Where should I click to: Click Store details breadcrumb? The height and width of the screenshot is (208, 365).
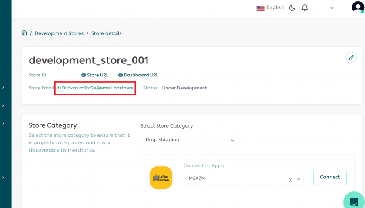pyautogui.click(x=107, y=33)
